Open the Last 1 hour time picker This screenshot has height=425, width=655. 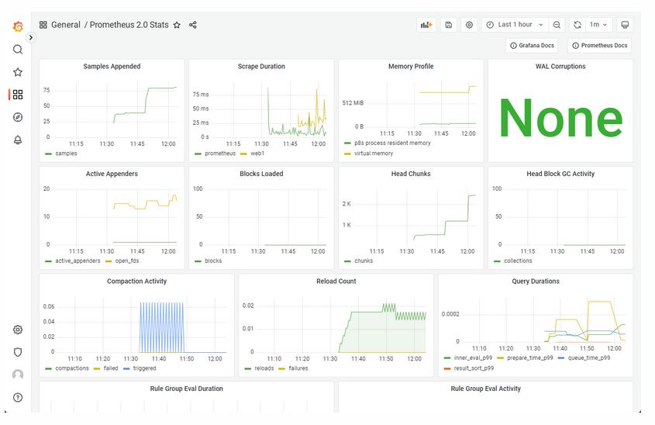click(515, 25)
